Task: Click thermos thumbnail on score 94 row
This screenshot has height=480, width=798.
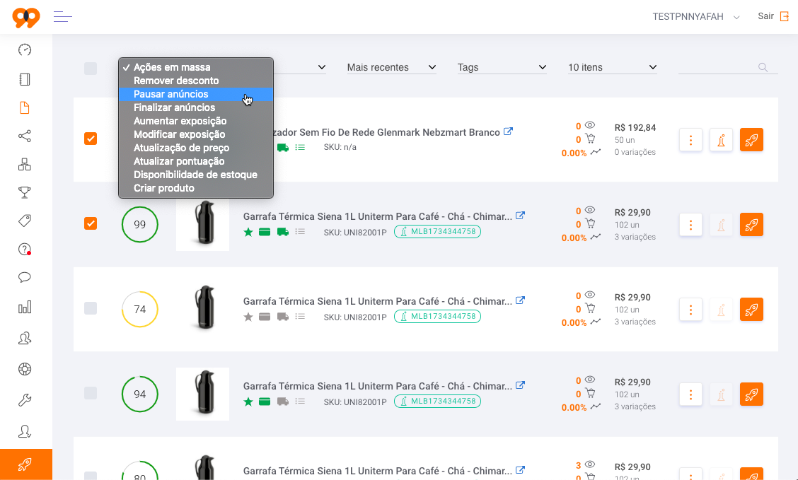Action: tap(202, 394)
